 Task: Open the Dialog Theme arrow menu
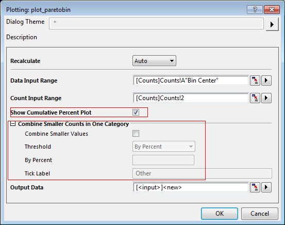pos(272,24)
